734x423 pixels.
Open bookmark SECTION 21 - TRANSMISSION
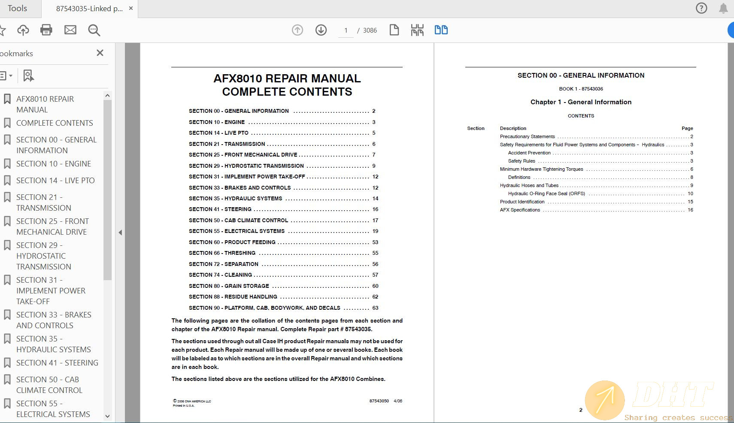(x=44, y=202)
